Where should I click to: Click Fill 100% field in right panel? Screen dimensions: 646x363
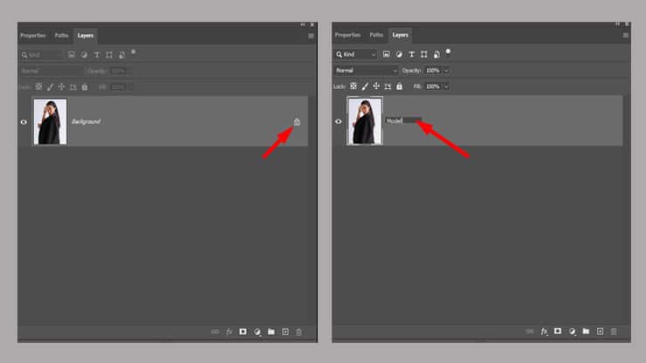(x=433, y=86)
